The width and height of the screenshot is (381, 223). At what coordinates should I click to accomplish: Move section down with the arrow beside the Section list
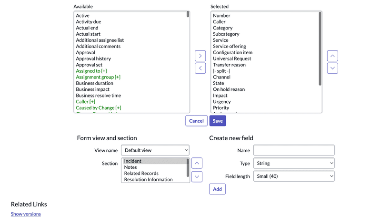point(197,177)
